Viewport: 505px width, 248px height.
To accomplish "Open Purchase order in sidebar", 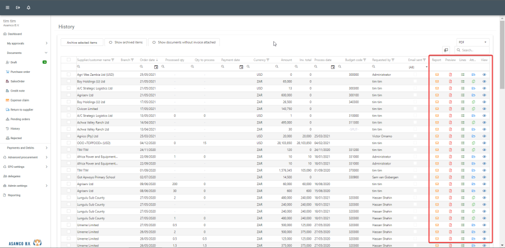I will pyautogui.click(x=20, y=72).
